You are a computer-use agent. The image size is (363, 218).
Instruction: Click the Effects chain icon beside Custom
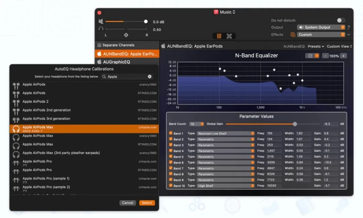(293, 35)
